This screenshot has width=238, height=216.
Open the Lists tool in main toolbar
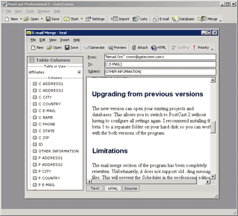pyautogui.click(x=140, y=19)
